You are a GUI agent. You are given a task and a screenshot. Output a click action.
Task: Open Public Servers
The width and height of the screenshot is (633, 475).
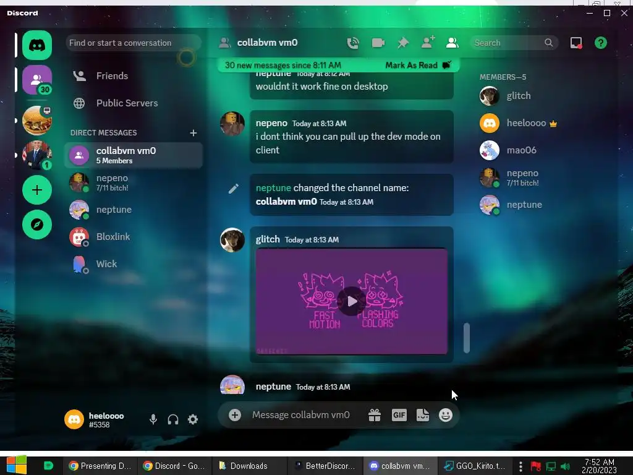coord(134,103)
